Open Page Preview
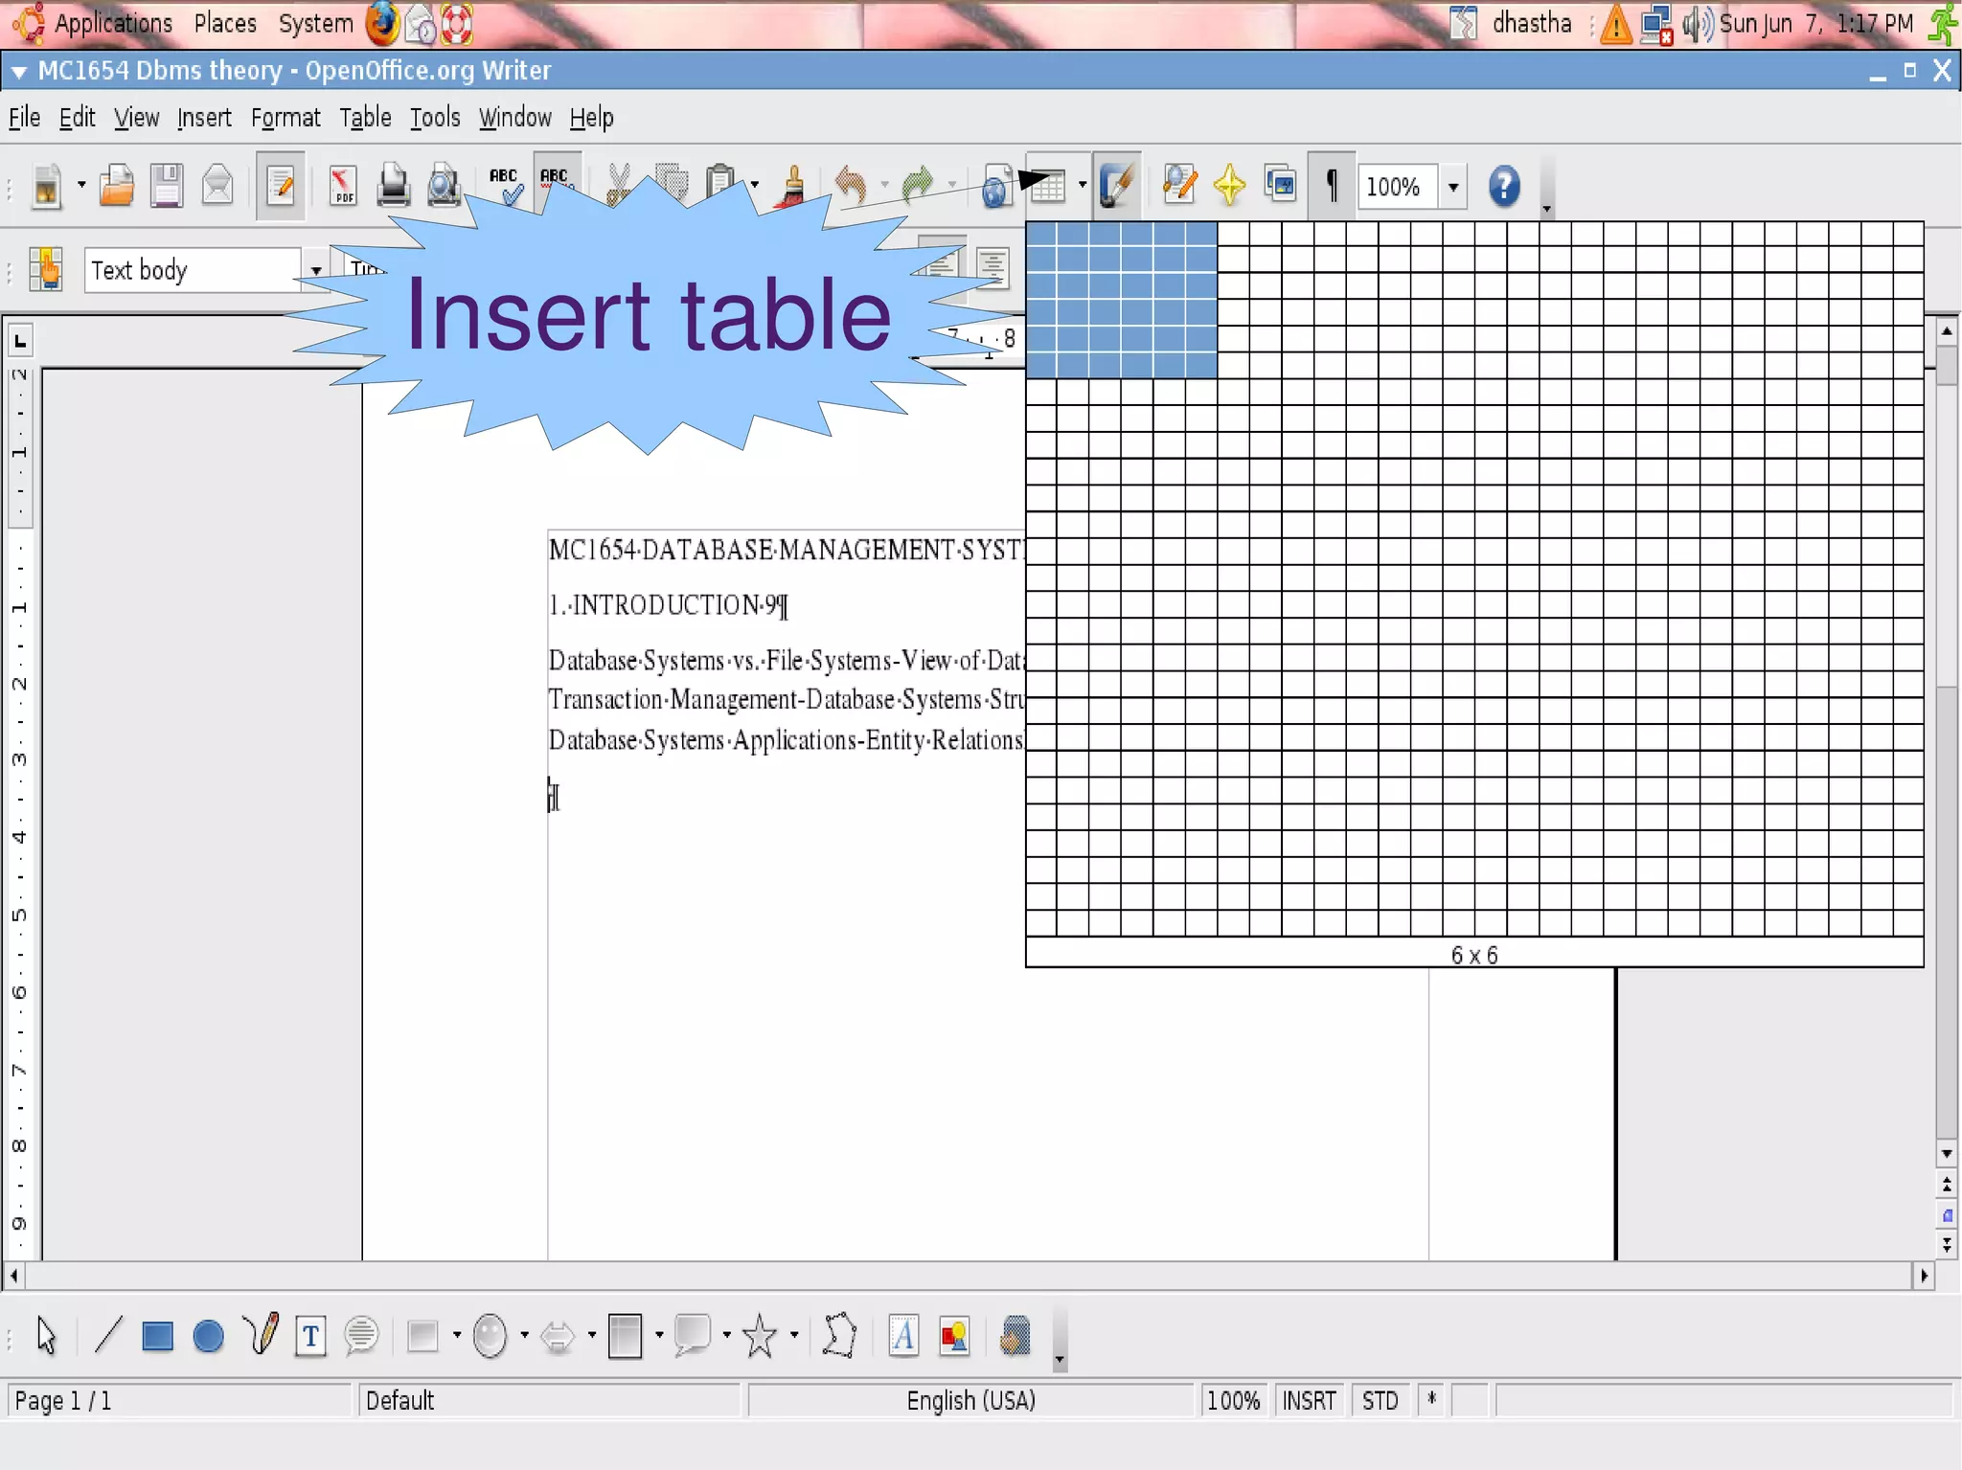1962x1470 pixels. (x=443, y=186)
